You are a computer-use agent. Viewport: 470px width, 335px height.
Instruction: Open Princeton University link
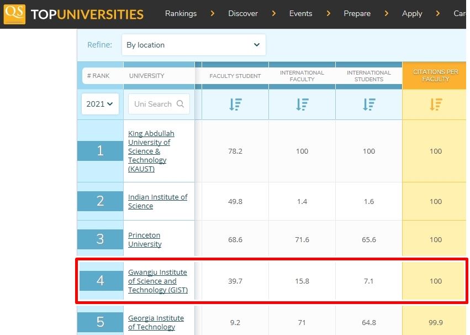(145, 239)
